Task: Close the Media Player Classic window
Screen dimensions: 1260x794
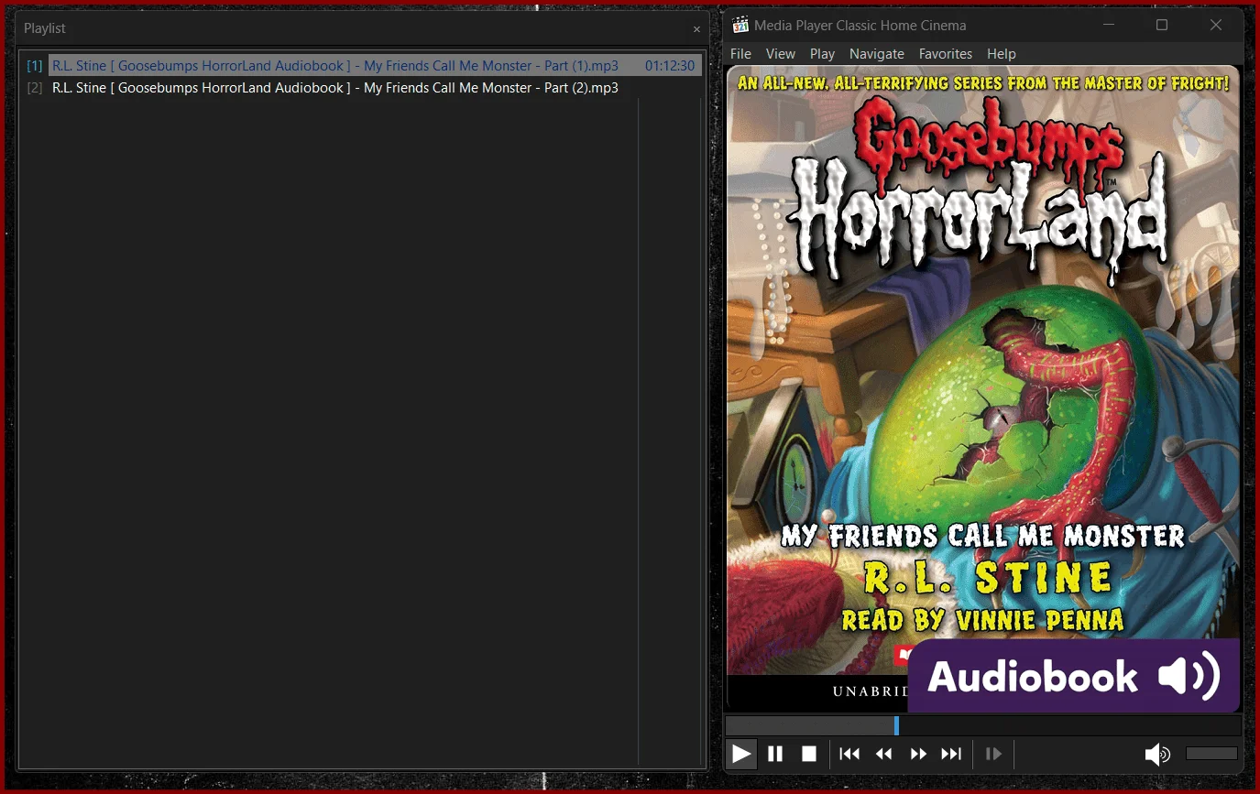Action: pos(1216,25)
